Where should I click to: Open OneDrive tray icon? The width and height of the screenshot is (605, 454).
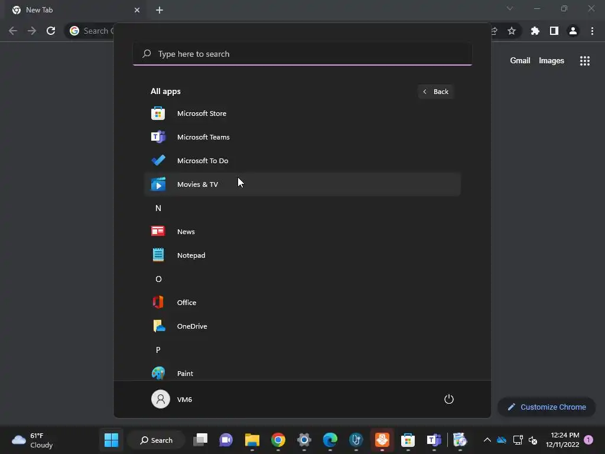pos(502,440)
